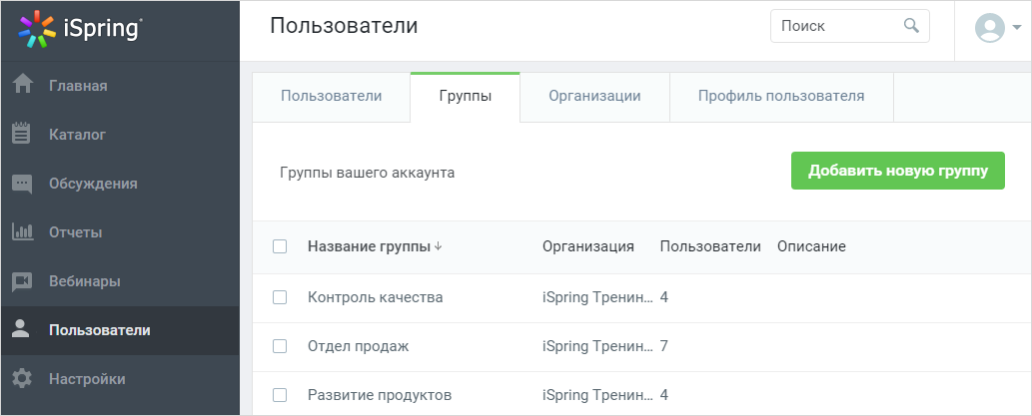Click the Каталог notepad icon

(x=22, y=134)
